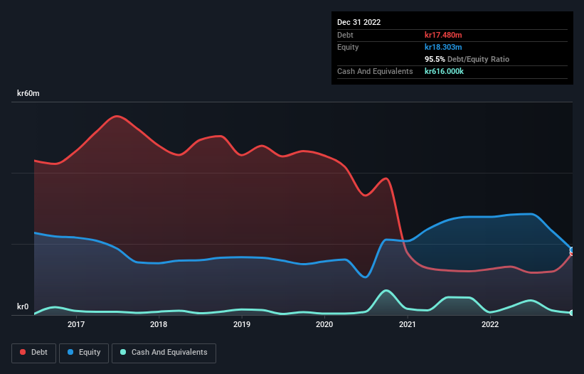Click the kr17.480m debt value
This screenshot has height=374, width=584.
click(443, 35)
